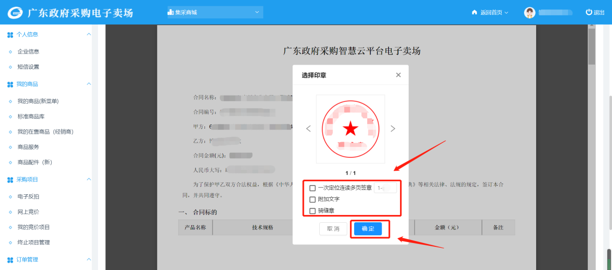Open 终止项目管理 menu item
Image resolution: width=612 pixels, height=270 pixels.
pos(33,243)
